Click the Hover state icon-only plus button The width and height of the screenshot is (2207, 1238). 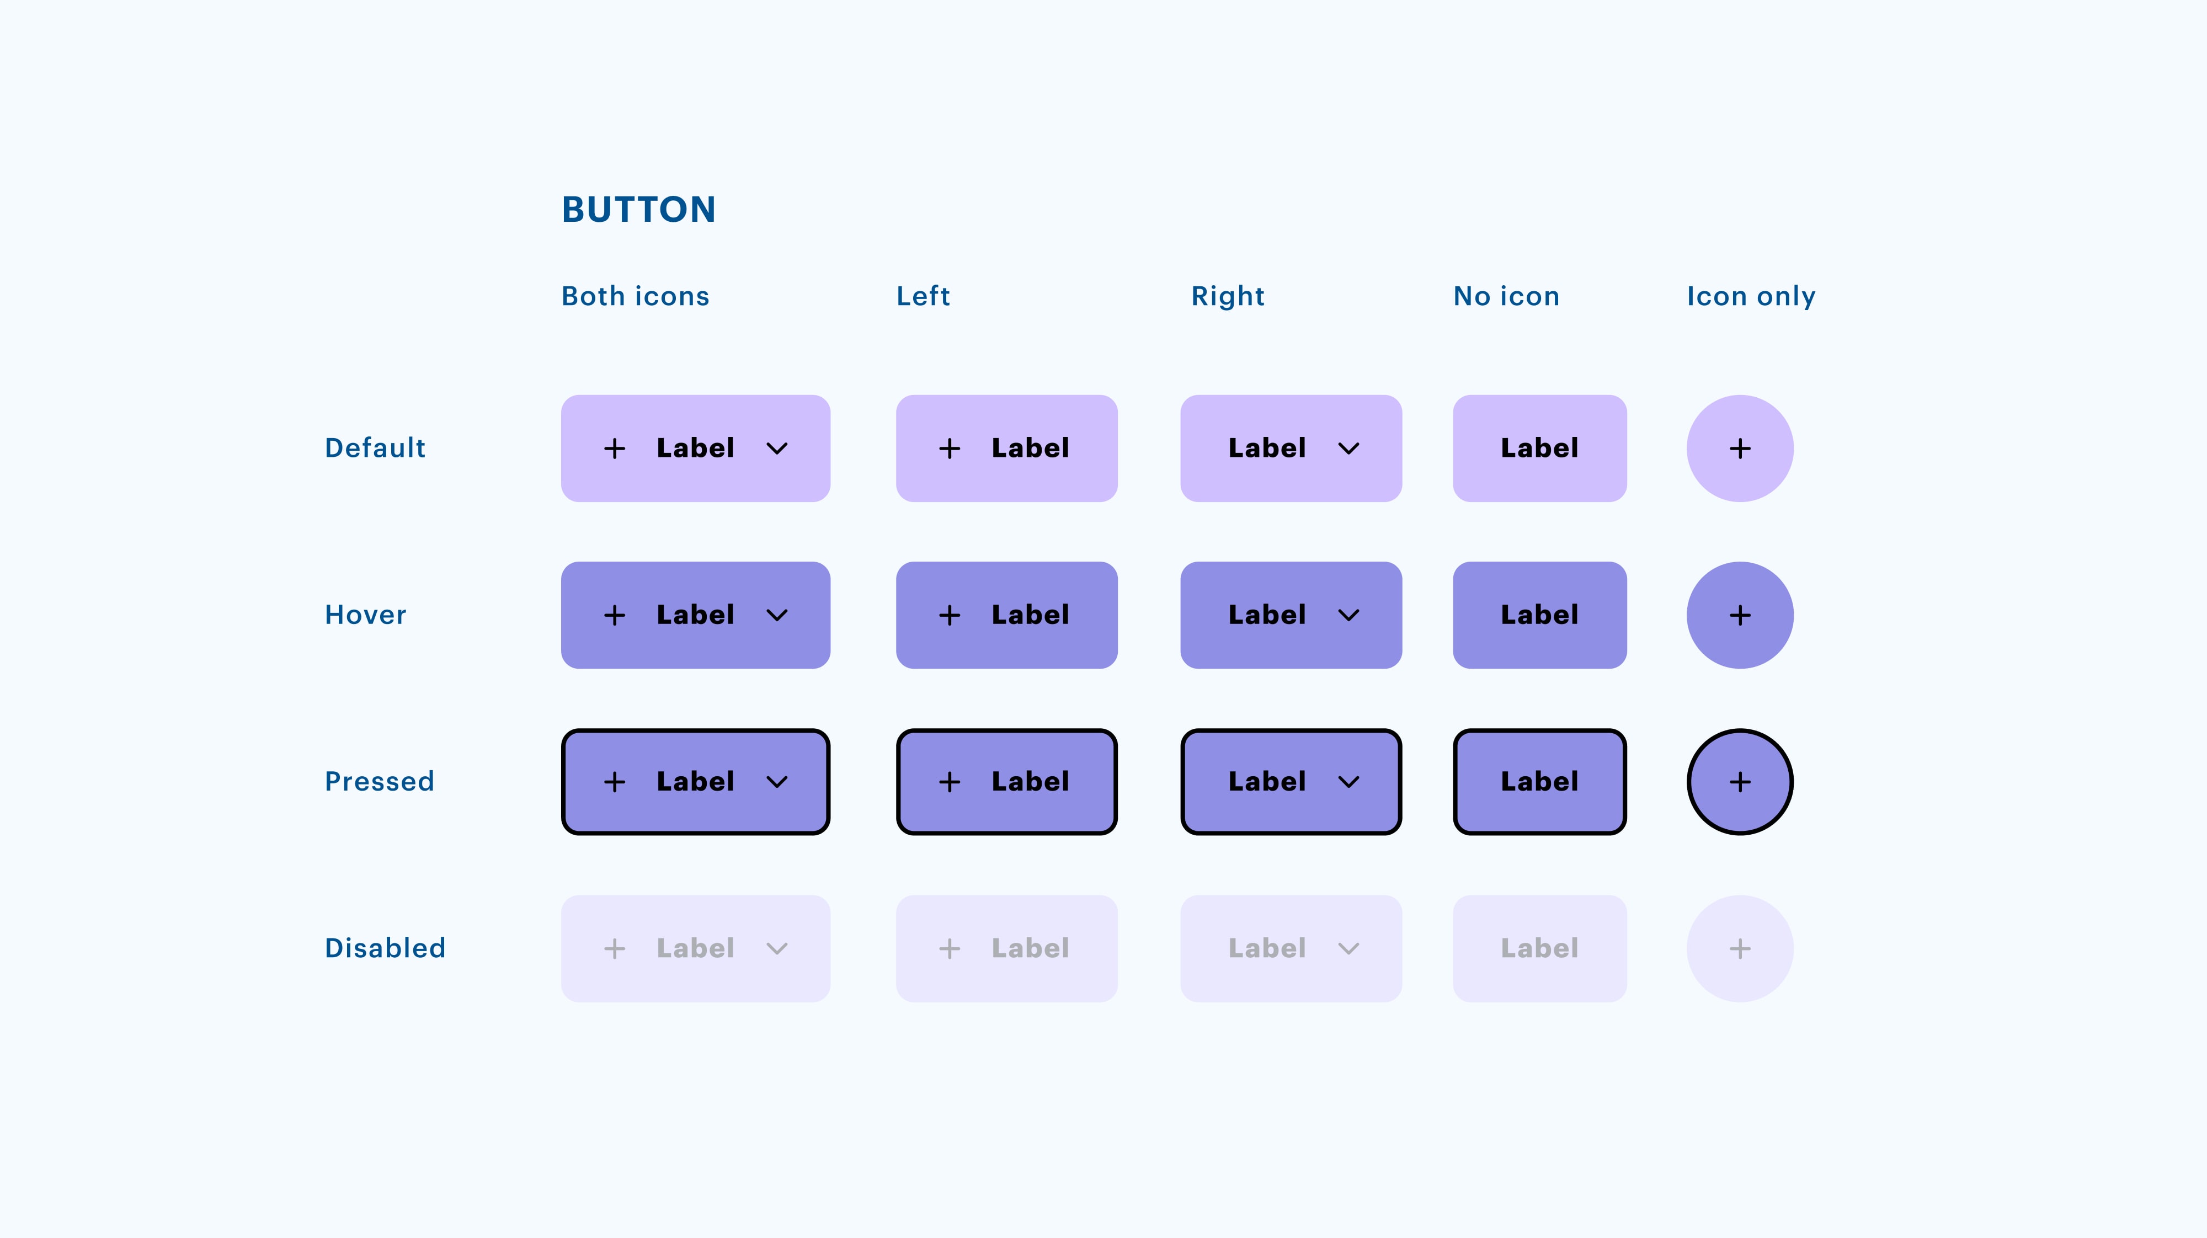[x=1739, y=615]
